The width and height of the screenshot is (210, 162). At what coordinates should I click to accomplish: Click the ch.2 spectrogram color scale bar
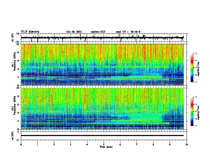192,111
